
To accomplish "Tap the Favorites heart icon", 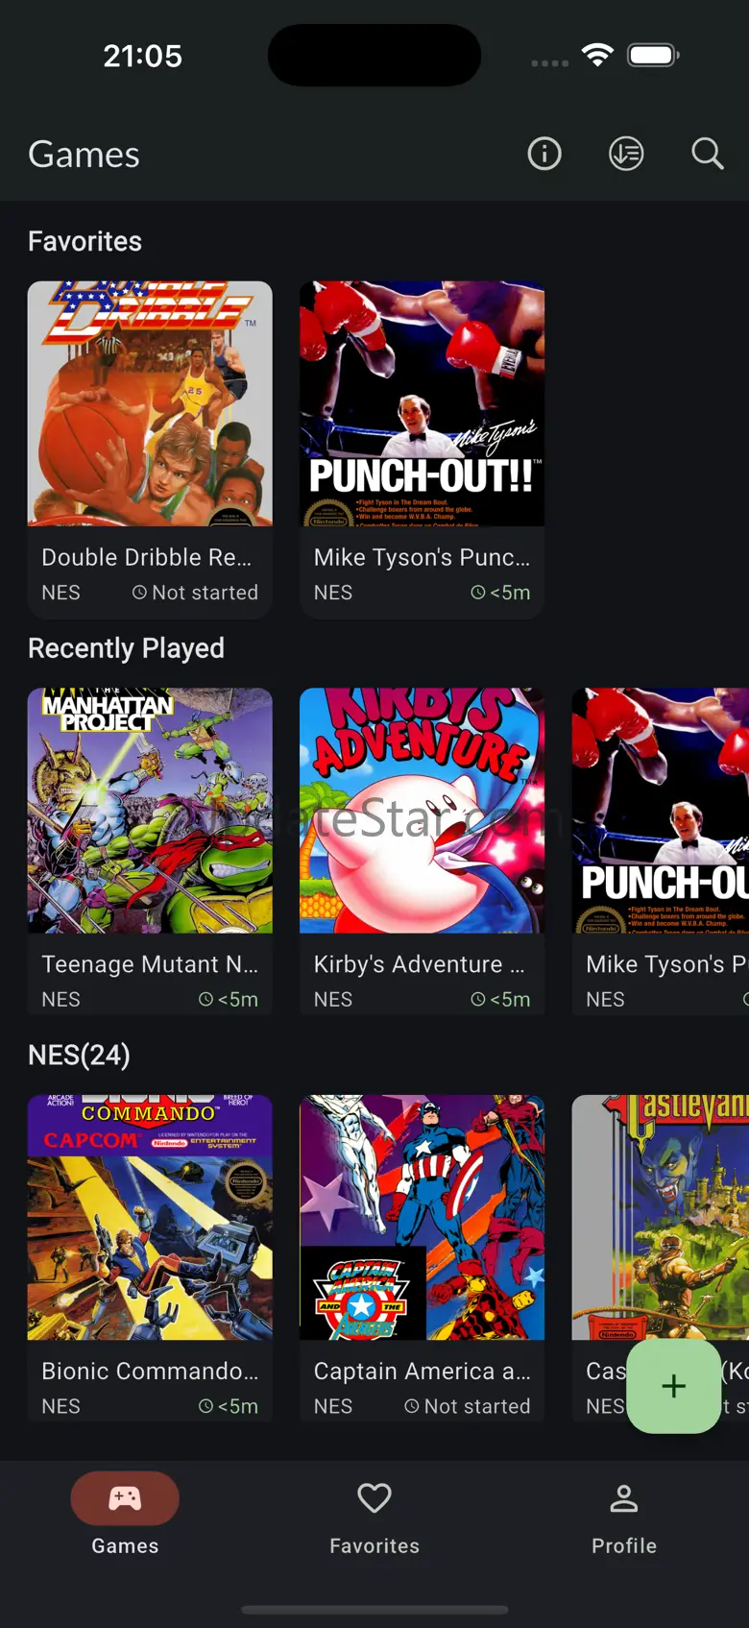I will point(374,1498).
